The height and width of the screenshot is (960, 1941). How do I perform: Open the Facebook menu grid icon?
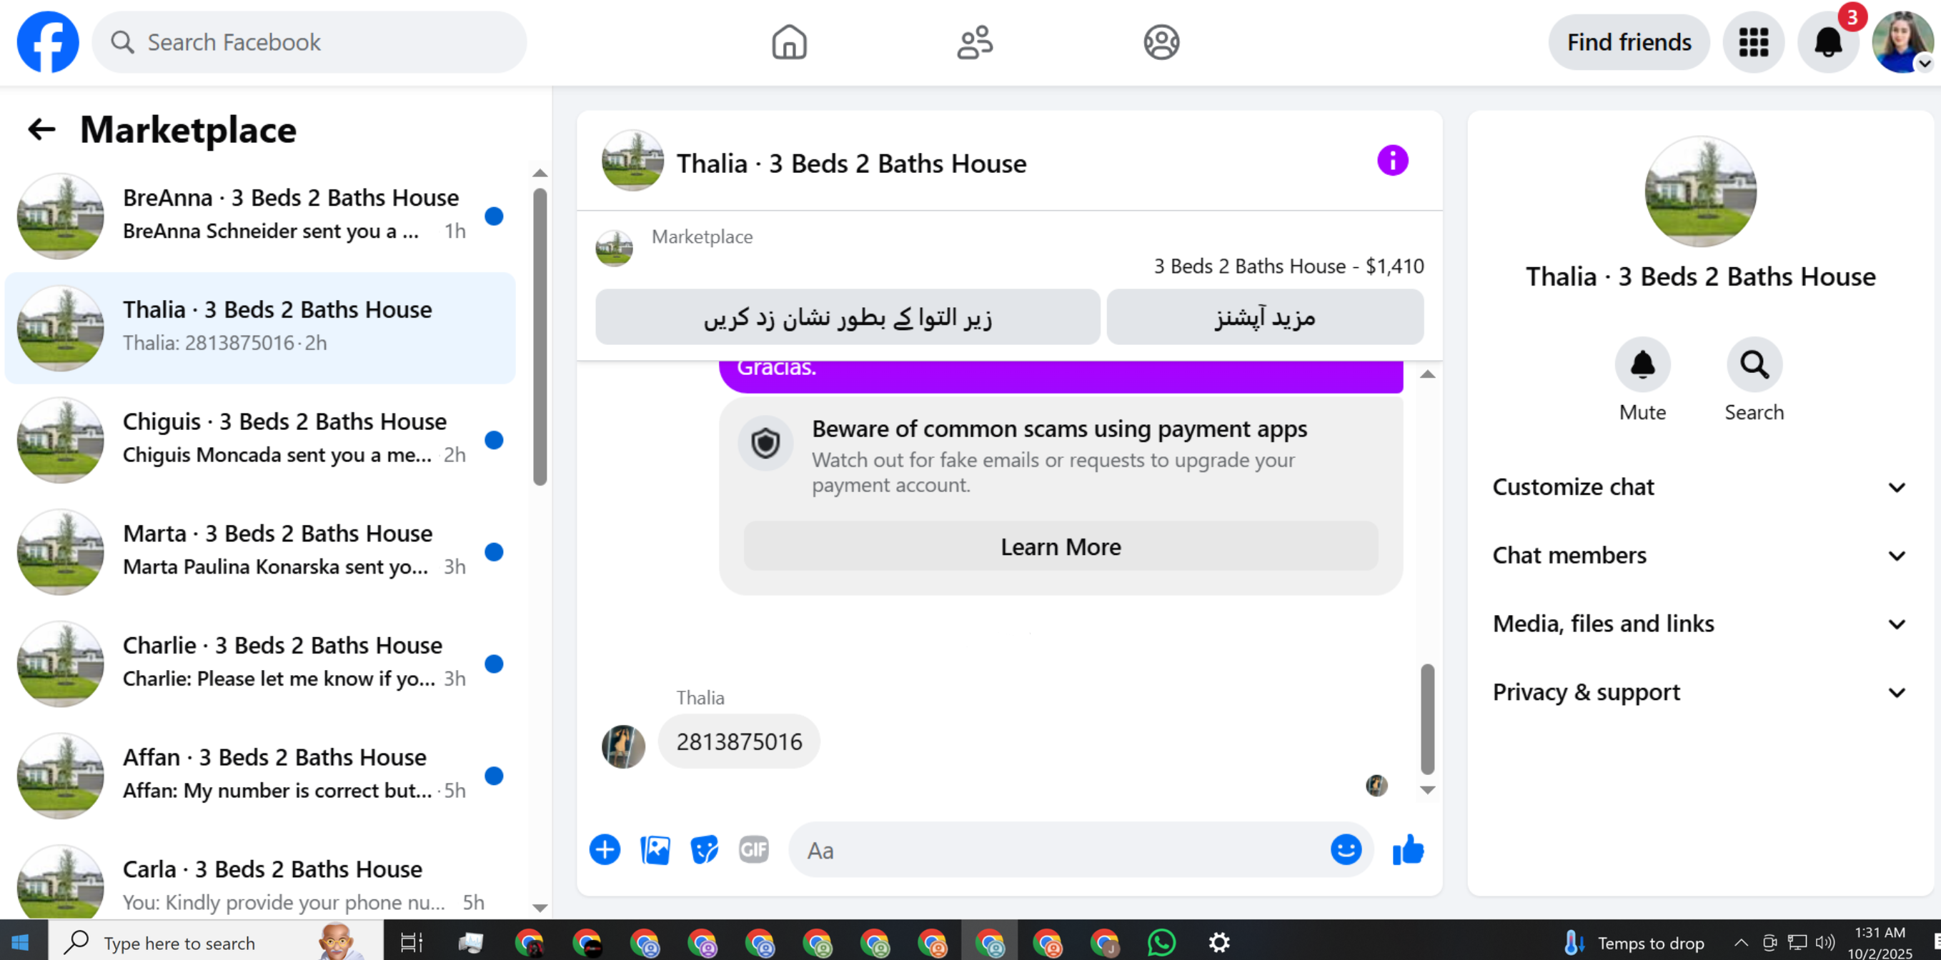(1752, 42)
